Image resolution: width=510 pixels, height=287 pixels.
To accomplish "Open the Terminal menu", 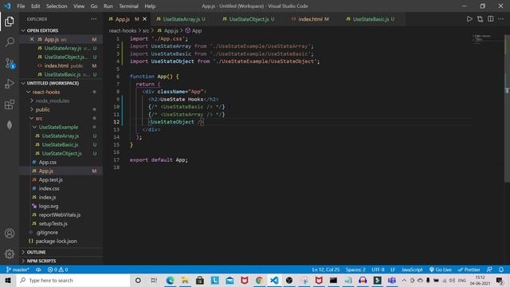I will coord(128,6).
